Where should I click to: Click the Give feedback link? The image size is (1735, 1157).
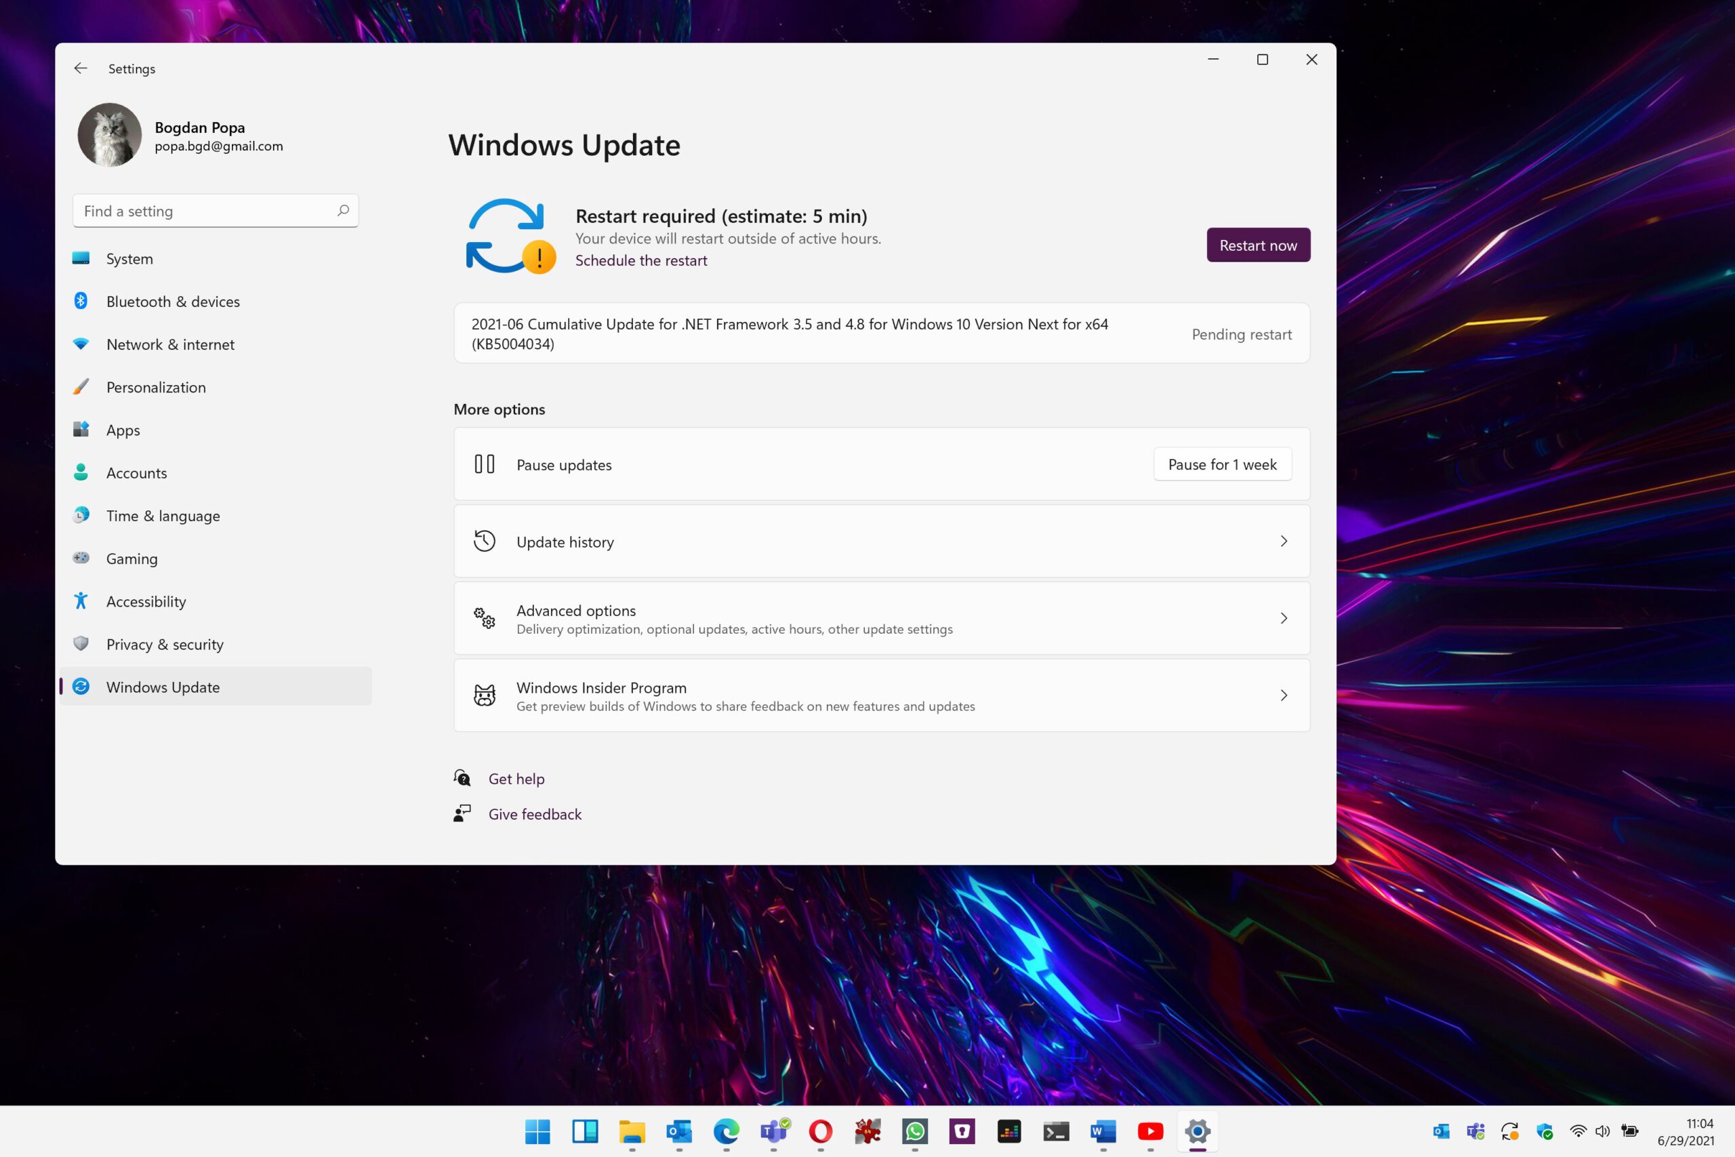click(x=535, y=813)
